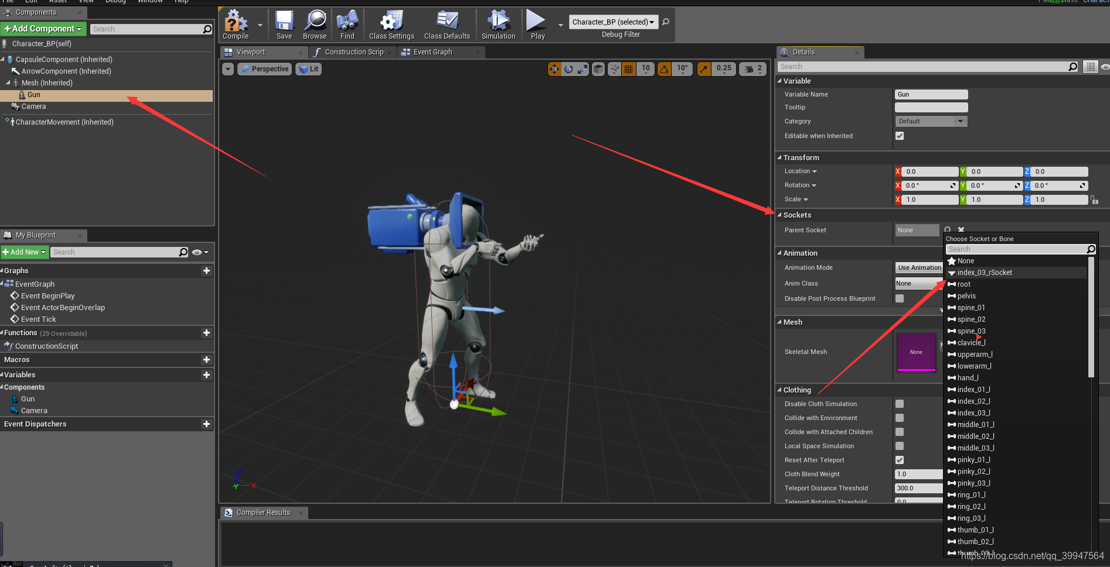Click the Perspective view mode button
The height and width of the screenshot is (567, 1110).
tap(264, 69)
